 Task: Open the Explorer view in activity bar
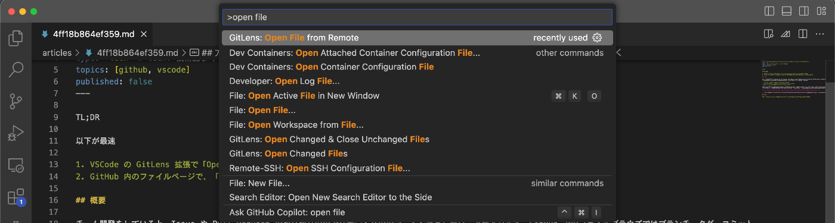[x=16, y=39]
